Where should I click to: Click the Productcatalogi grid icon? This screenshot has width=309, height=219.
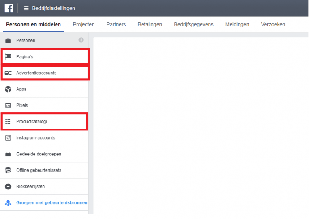[8, 122]
